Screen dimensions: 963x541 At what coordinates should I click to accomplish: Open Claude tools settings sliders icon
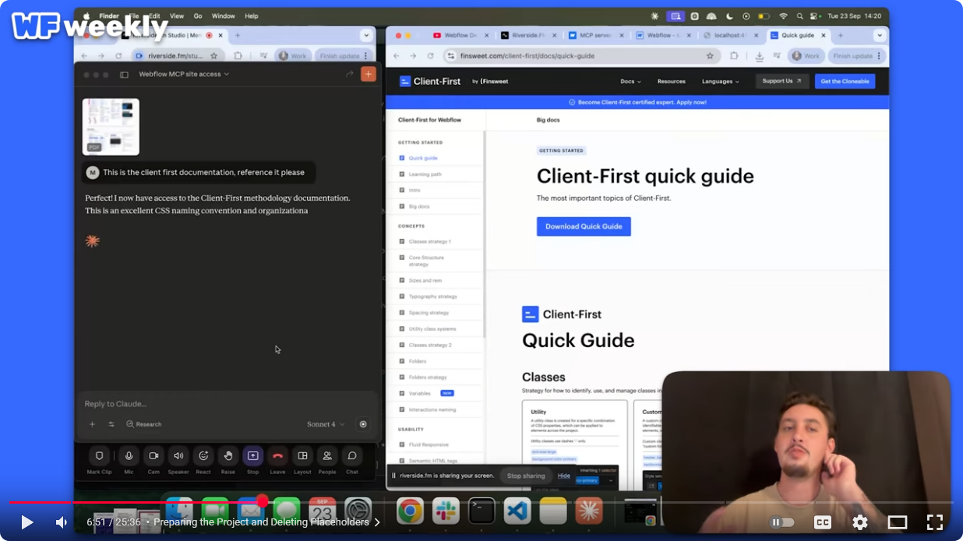coord(111,424)
